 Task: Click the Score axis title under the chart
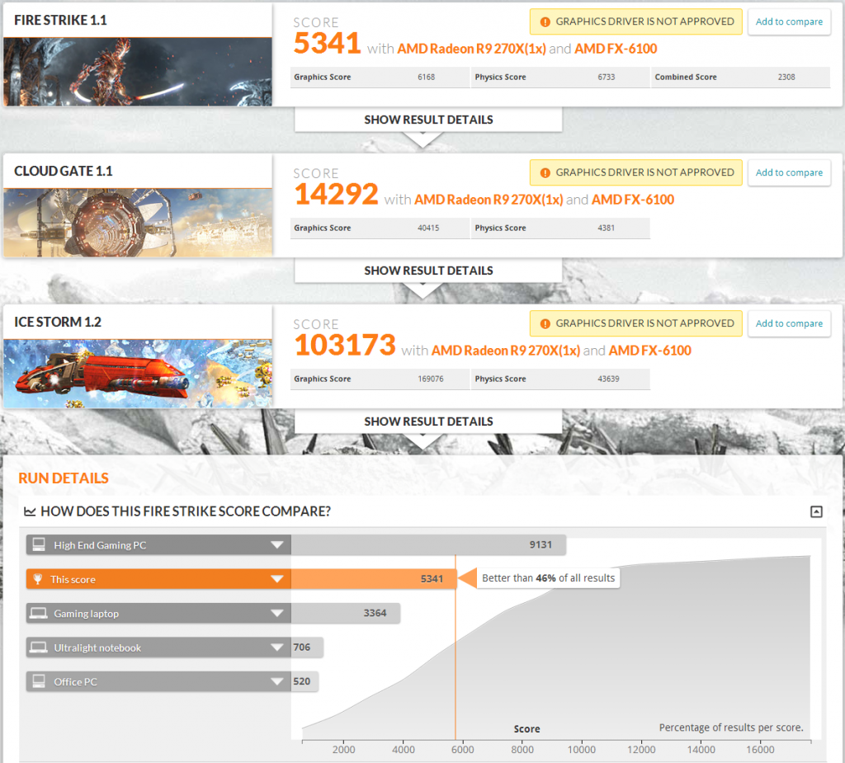[x=526, y=729]
